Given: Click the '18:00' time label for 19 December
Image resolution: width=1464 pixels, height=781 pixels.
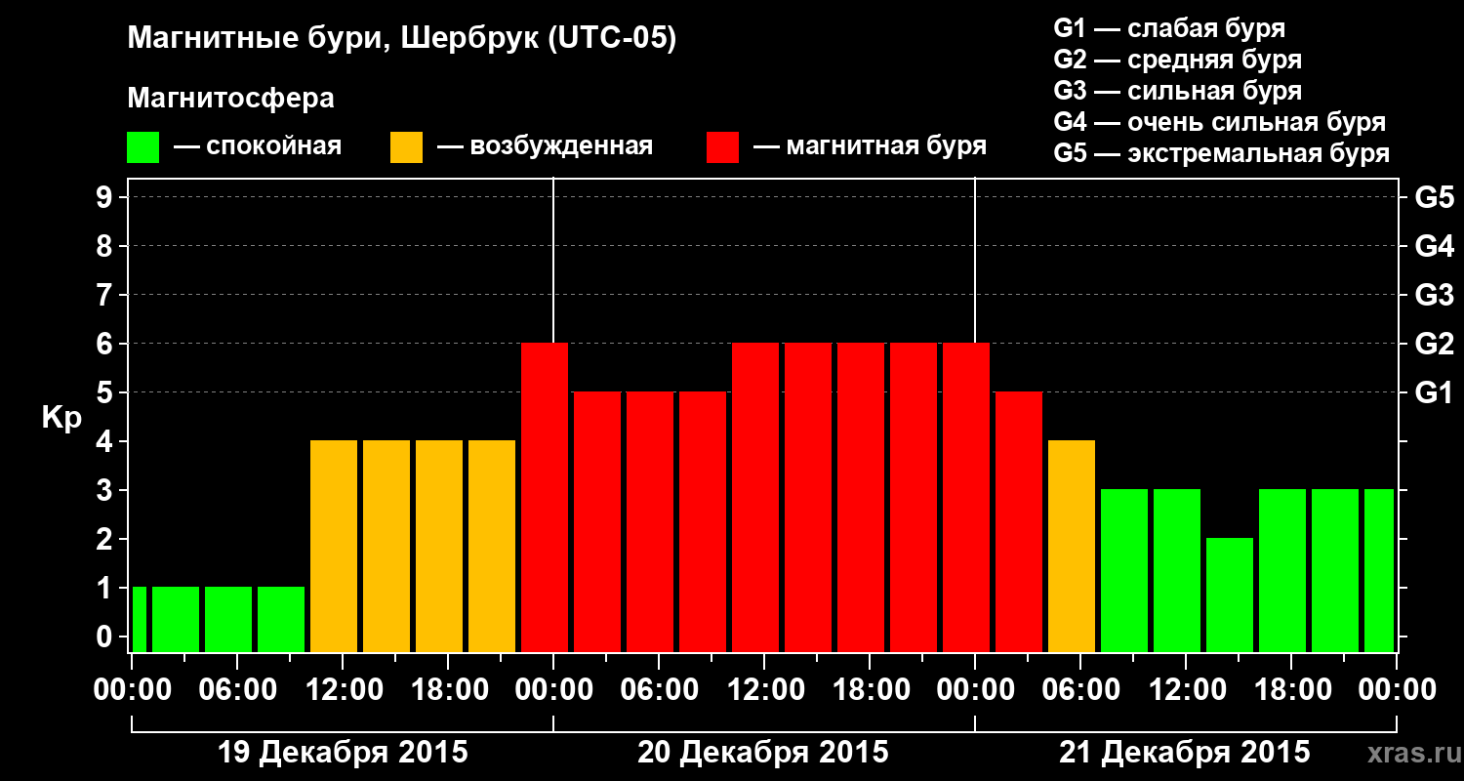Looking at the screenshot, I should [x=448, y=690].
